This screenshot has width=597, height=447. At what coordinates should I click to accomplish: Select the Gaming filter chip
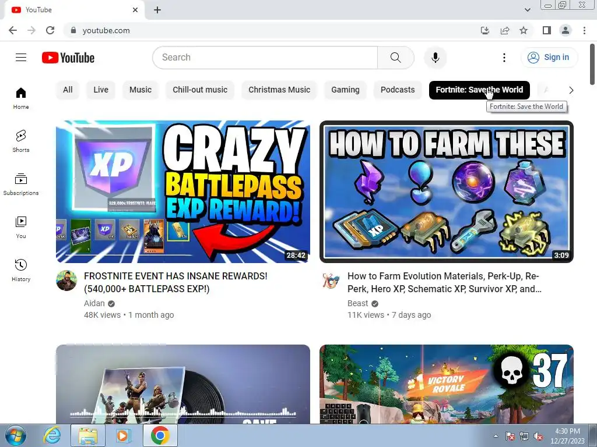point(345,90)
